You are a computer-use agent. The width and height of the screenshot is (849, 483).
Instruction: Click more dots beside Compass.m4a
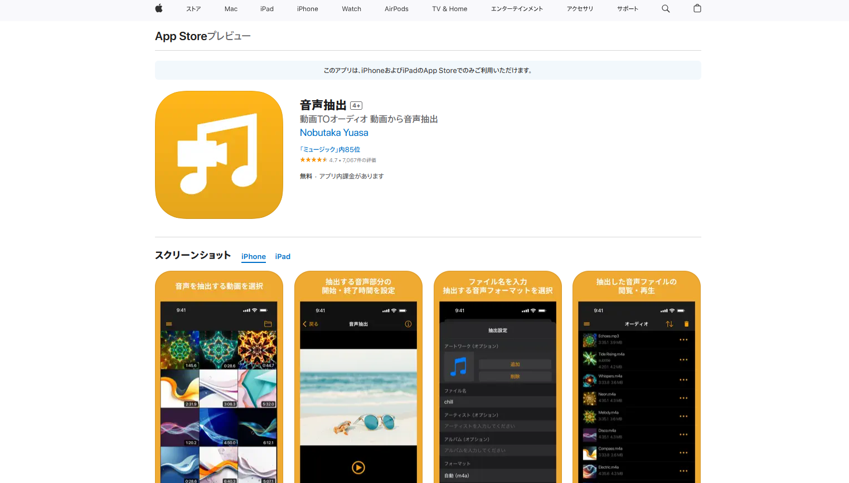(x=683, y=453)
